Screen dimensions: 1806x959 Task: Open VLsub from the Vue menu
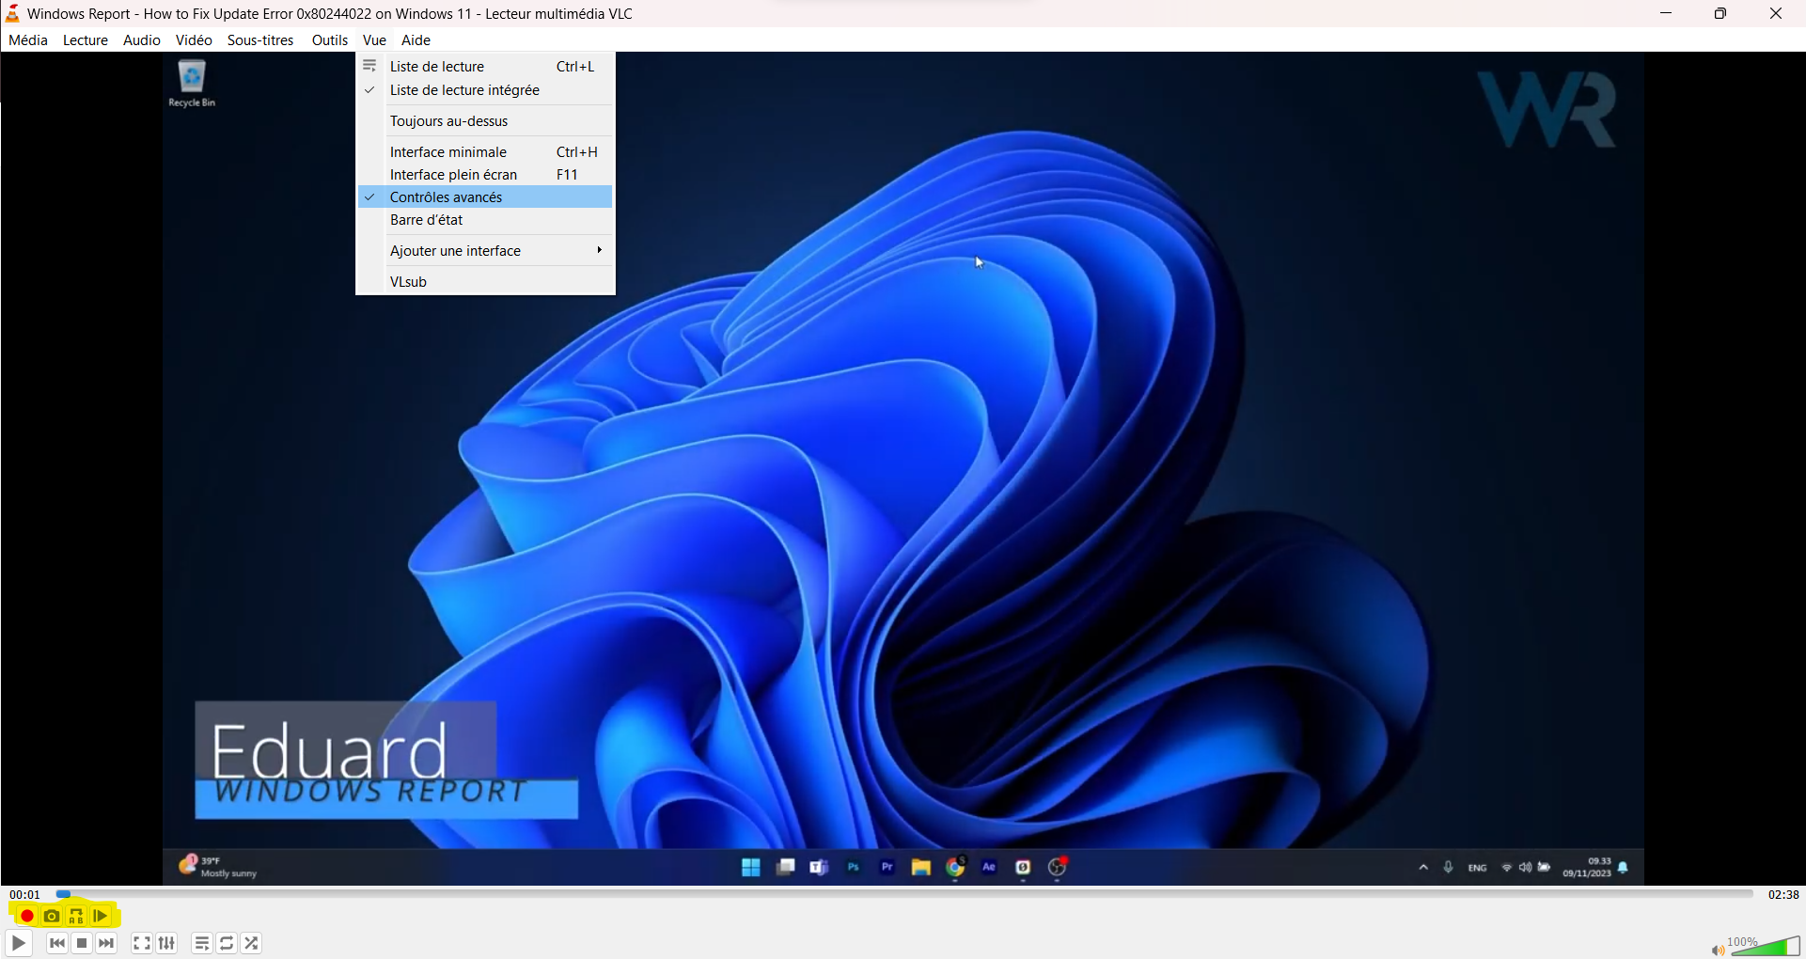click(485, 282)
